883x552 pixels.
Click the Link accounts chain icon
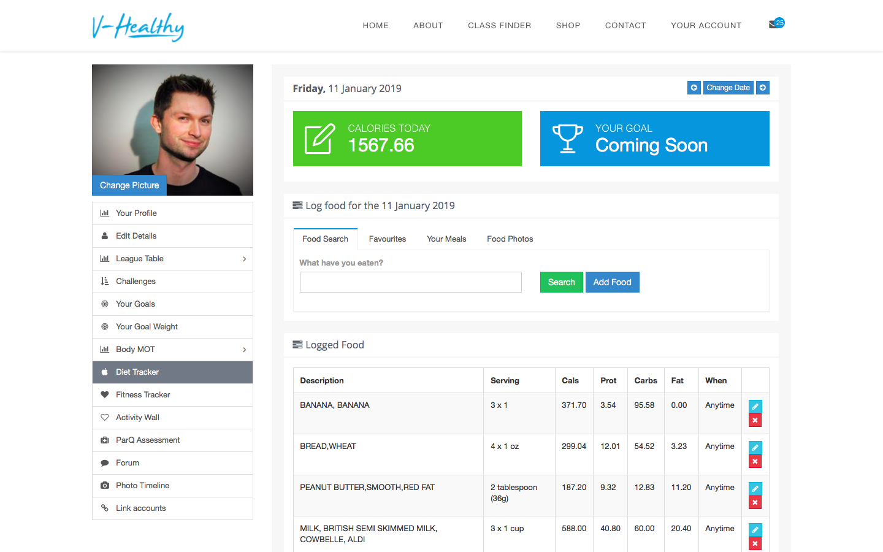(105, 508)
